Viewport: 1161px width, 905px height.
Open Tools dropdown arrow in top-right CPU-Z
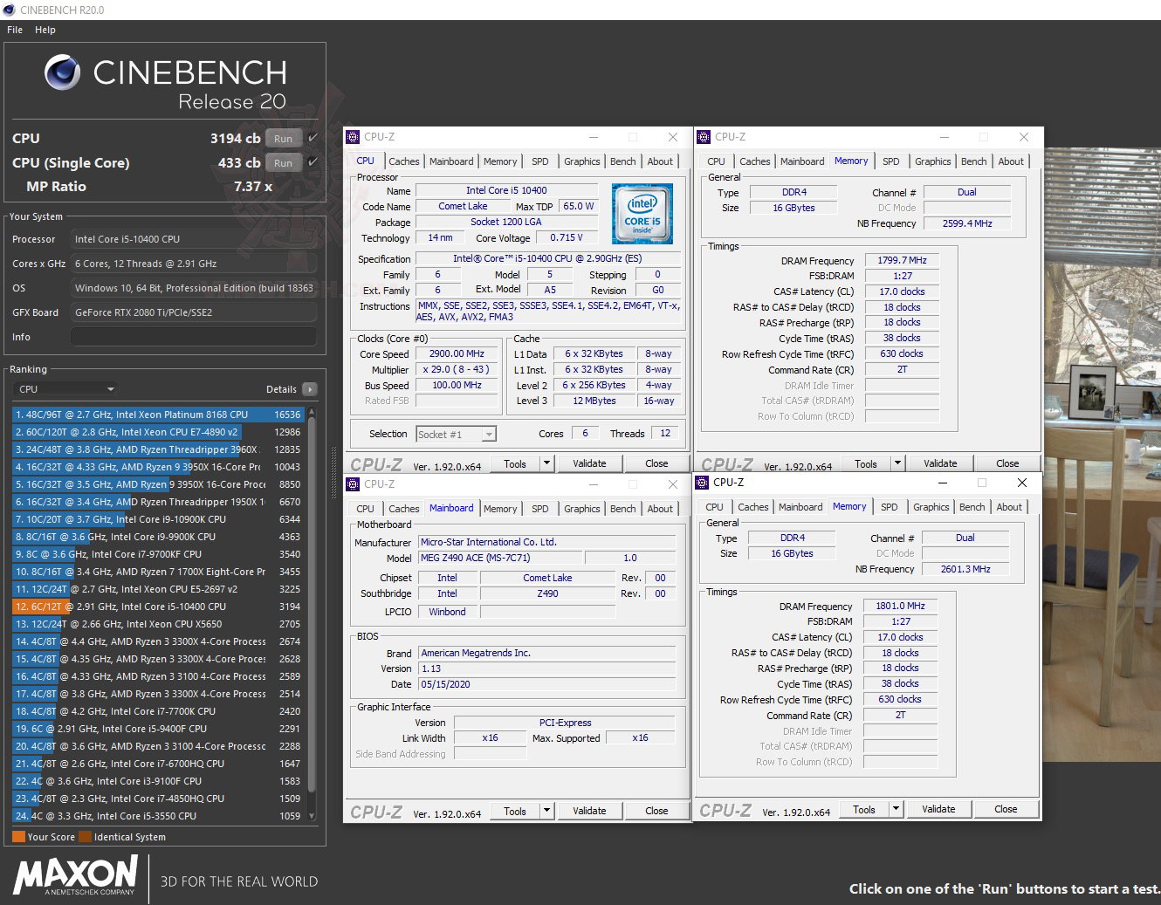(x=898, y=463)
